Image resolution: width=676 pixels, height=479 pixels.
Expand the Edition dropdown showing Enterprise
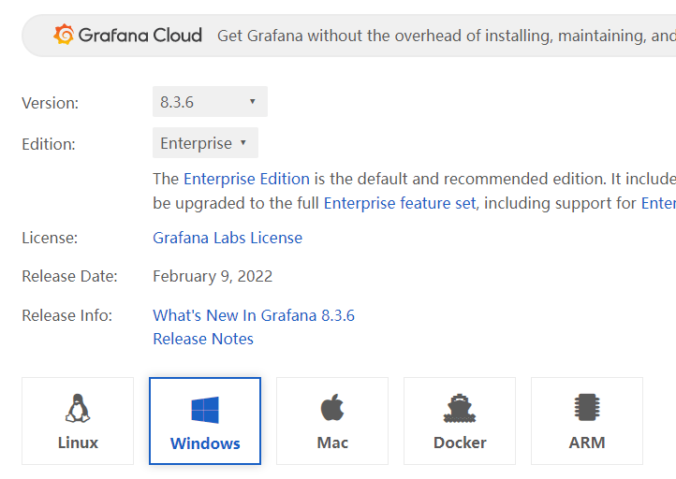point(205,143)
